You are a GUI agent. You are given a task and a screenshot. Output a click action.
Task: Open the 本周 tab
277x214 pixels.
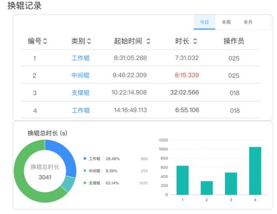(226, 22)
